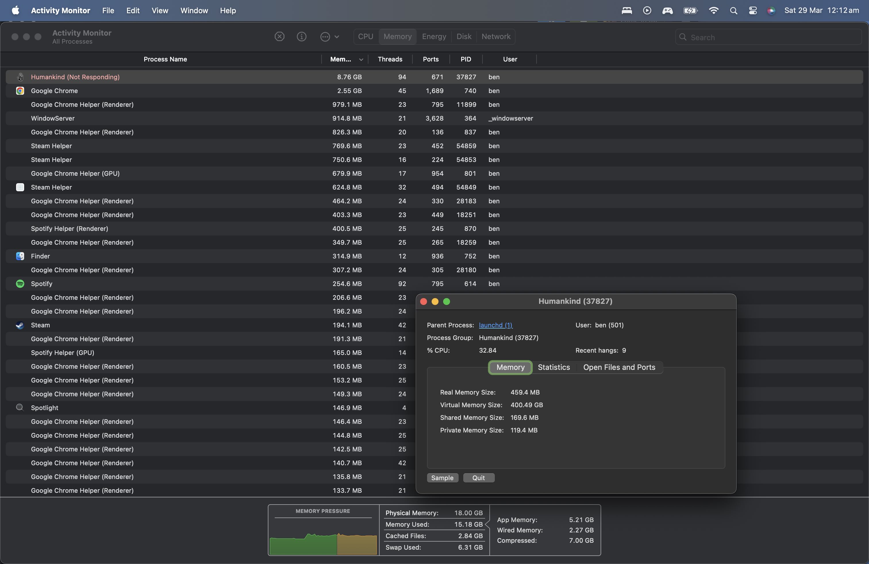The image size is (869, 564).
Task: Click the 2.55 GB memory value for Chrome
Action: click(349, 91)
